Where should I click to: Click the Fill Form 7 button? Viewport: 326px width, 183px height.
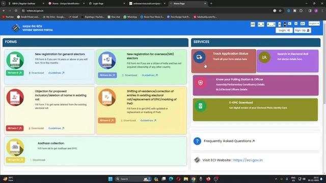[15, 128]
